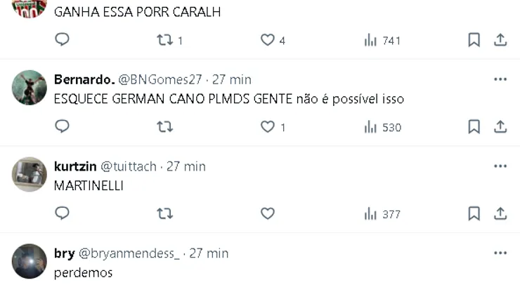The image size is (520, 292).
Task: Click bry's profile avatar
Action: [x=30, y=262]
